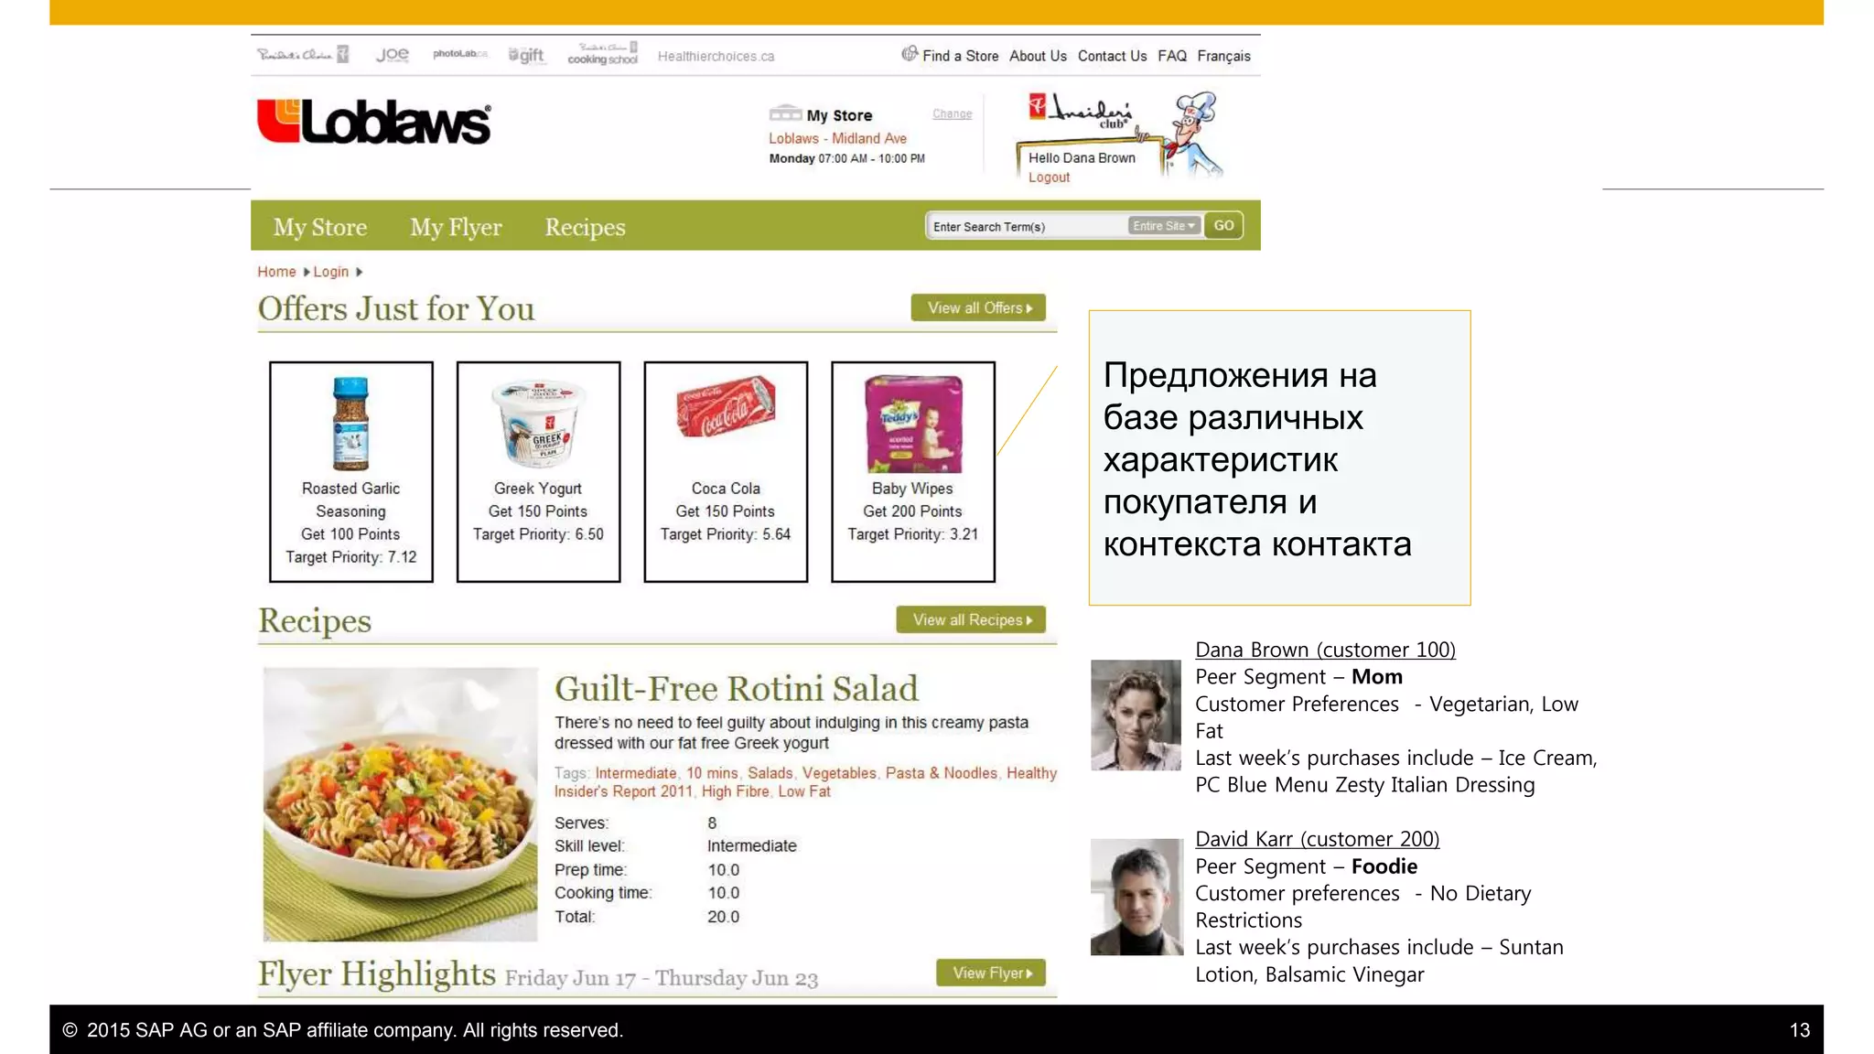Open the photoLab logo link

[459, 54]
